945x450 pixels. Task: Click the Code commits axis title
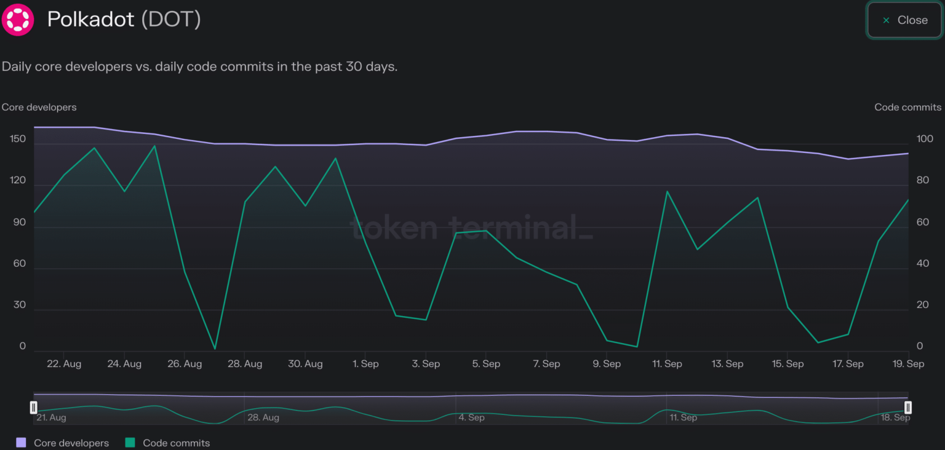907,107
